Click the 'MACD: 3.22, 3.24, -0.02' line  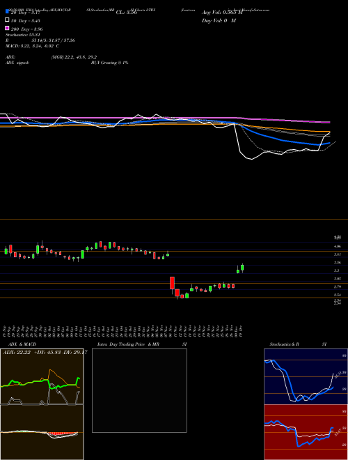click(x=32, y=46)
